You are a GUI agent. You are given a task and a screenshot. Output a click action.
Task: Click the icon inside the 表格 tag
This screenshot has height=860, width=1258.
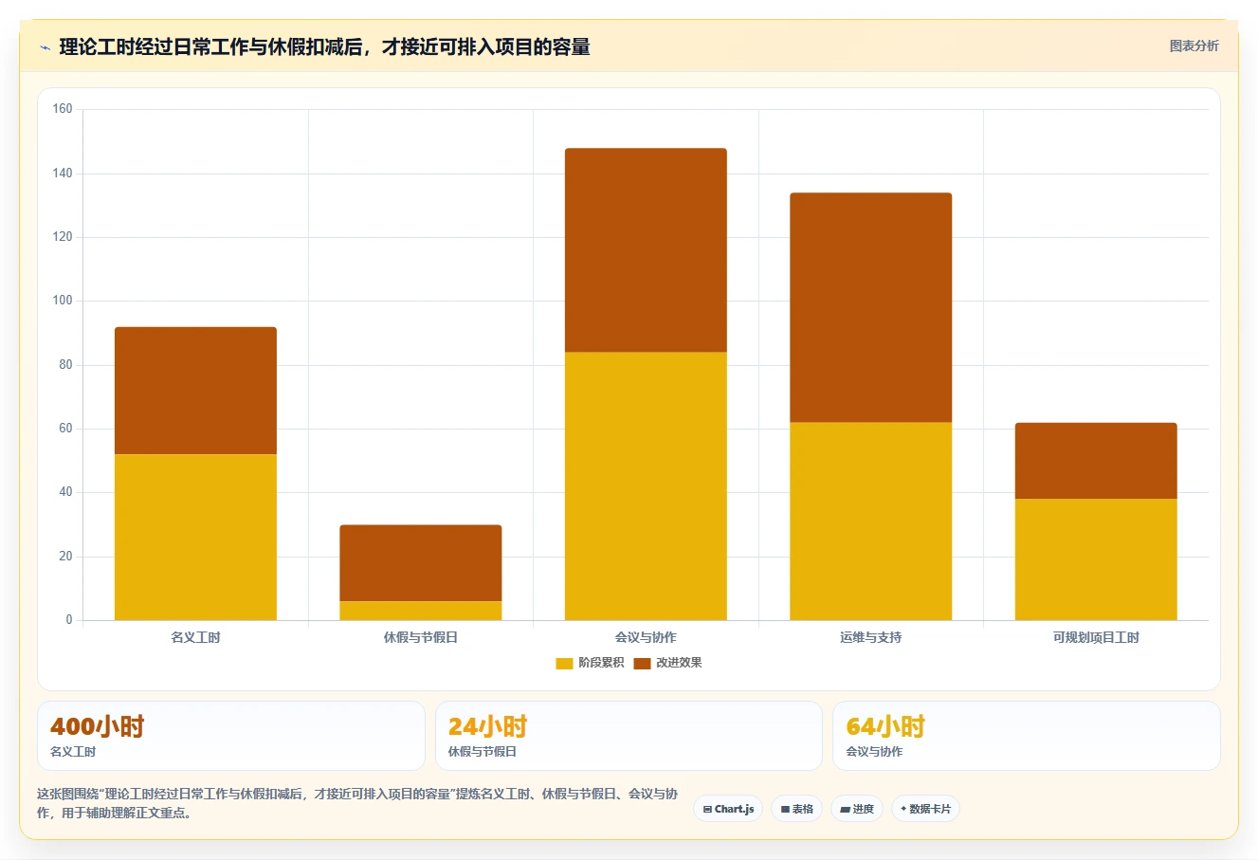click(785, 810)
